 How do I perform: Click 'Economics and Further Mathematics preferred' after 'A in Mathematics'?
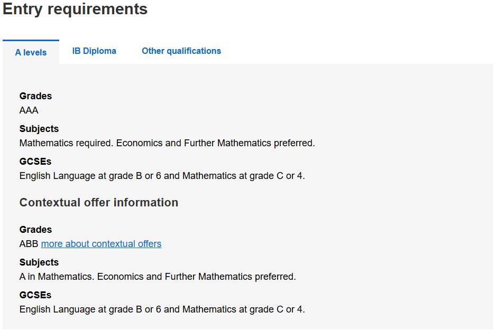coord(196,277)
